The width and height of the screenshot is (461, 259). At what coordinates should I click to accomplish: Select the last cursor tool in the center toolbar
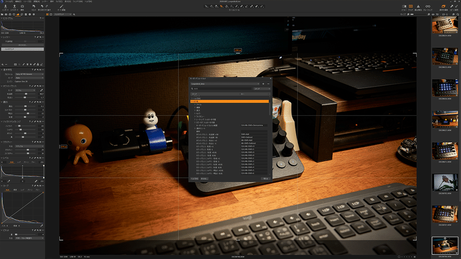point(262,6)
